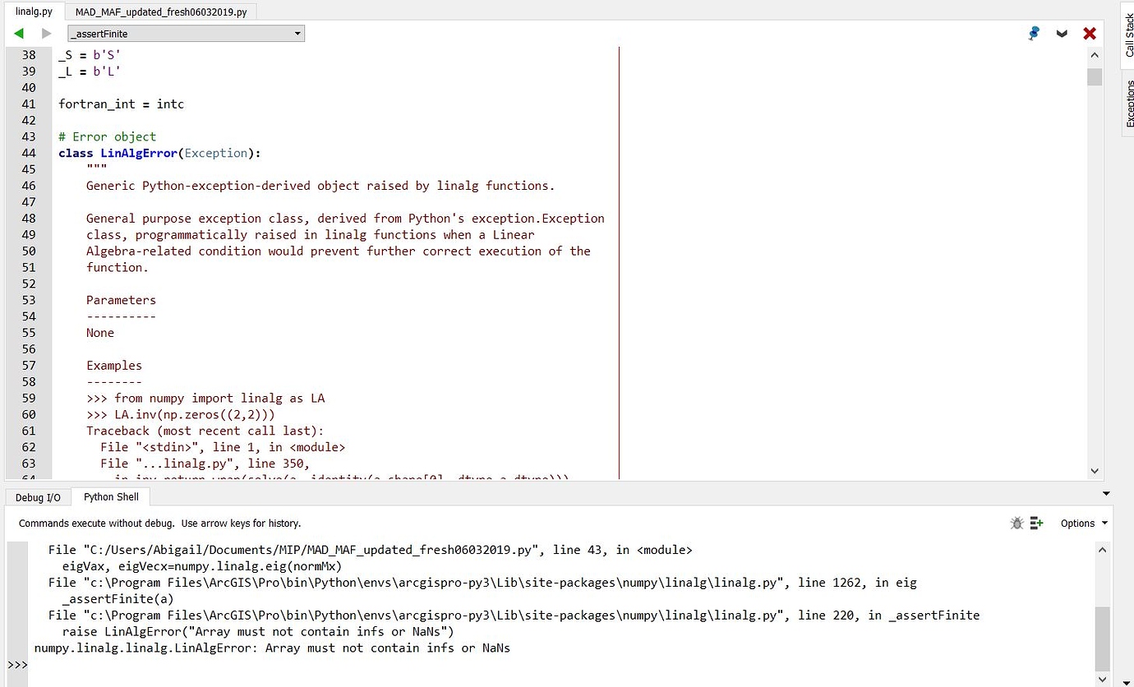Open the _assertFinite symbol dropdown
This screenshot has width=1134, height=687.
coord(297,33)
